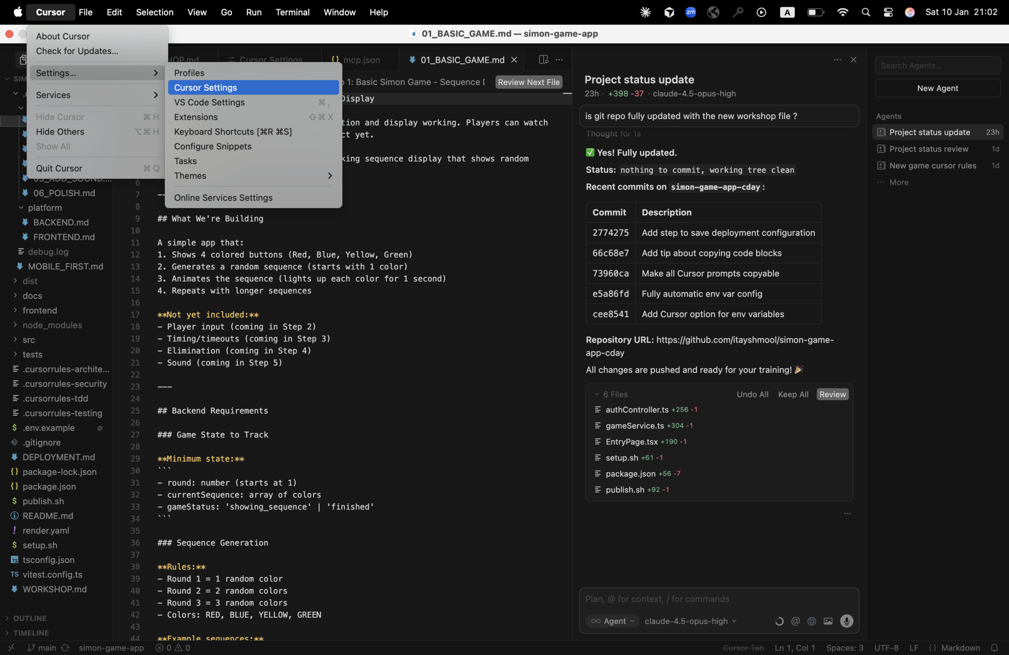Click the Review button for changed files
The height and width of the screenshot is (655, 1009).
(832, 394)
